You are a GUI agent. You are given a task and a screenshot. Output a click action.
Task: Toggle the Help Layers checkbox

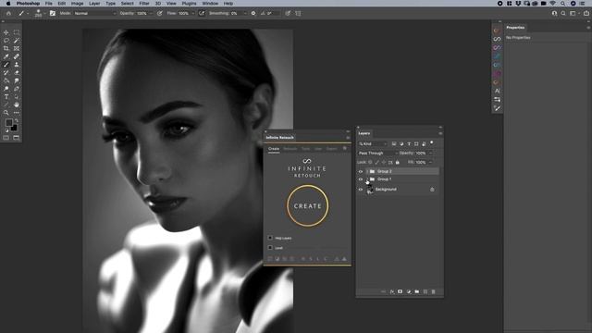[270, 238]
